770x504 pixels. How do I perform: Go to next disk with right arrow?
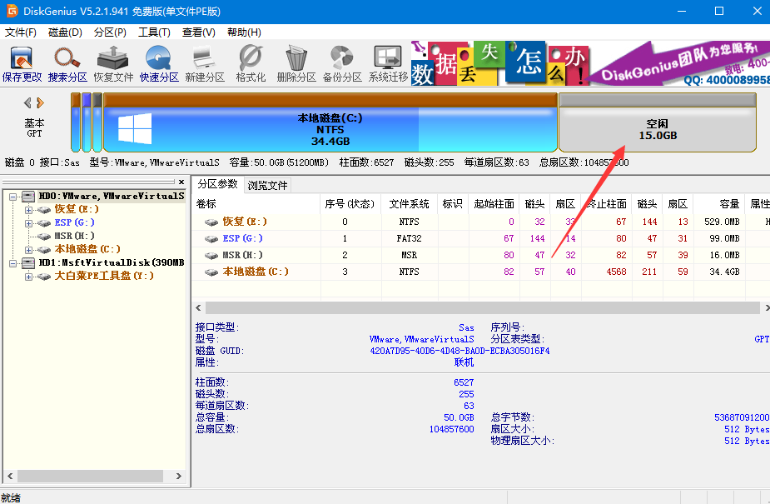[40, 103]
